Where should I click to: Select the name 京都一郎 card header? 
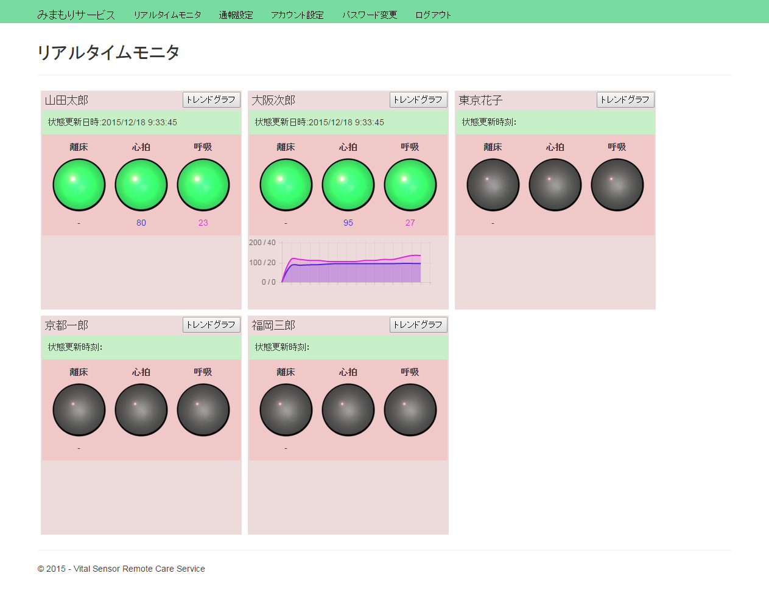point(67,325)
